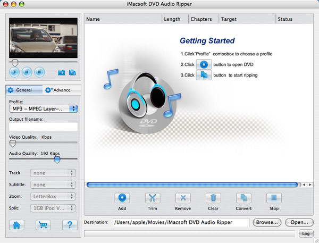Viewport: 319px width, 243px height.
Task: Click the green zoom window button
Action: point(22,4)
